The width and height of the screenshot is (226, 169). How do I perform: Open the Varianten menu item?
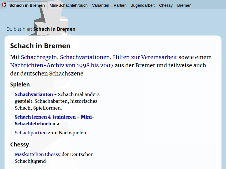tap(101, 5)
